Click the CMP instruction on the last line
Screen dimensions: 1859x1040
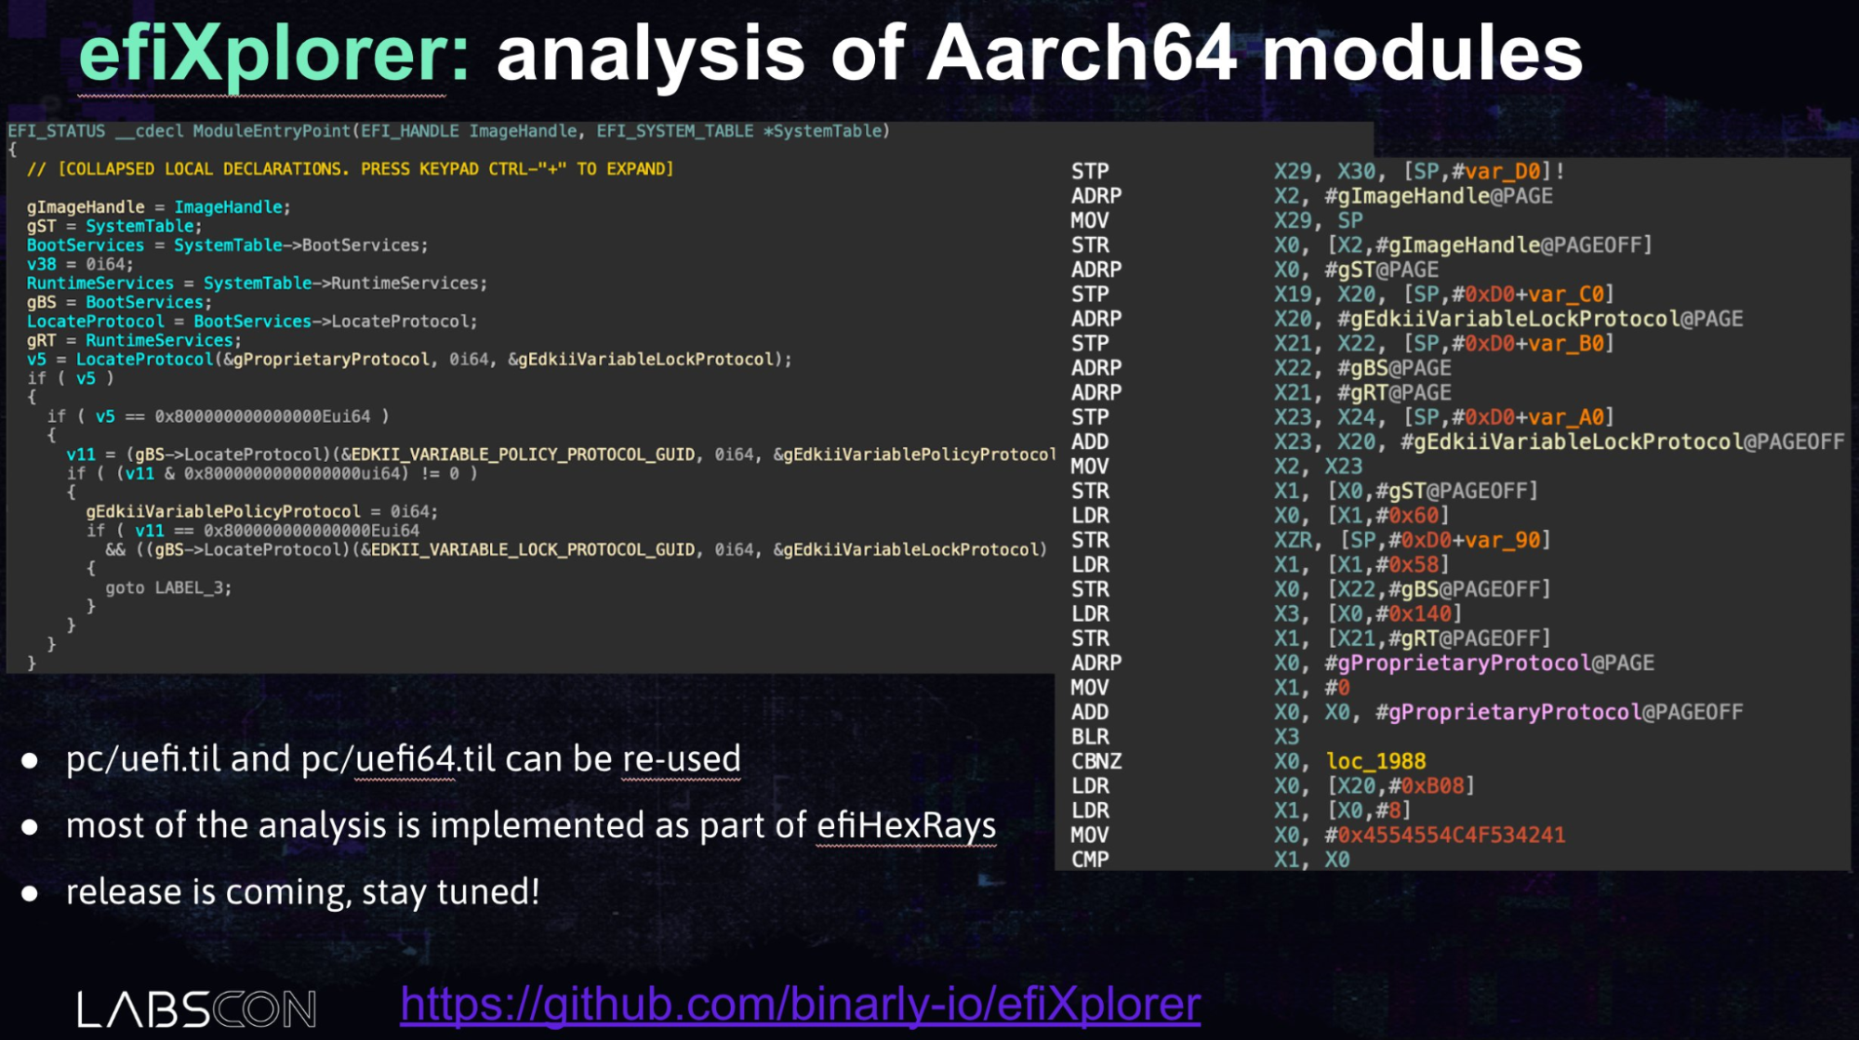1090,860
